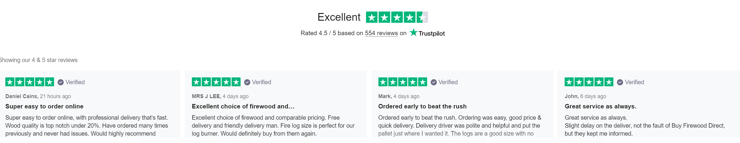Open the 554 reviews link
Image resolution: width=740 pixels, height=143 pixels.
click(381, 33)
